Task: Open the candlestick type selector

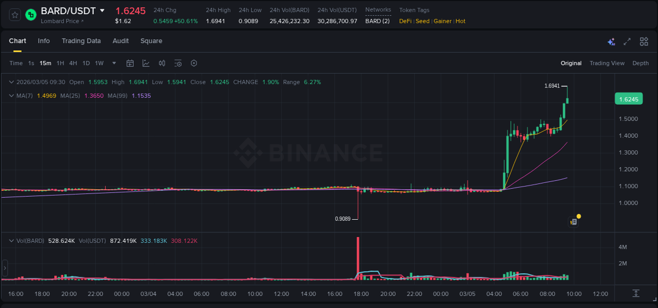Action: pyautogui.click(x=163, y=63)
